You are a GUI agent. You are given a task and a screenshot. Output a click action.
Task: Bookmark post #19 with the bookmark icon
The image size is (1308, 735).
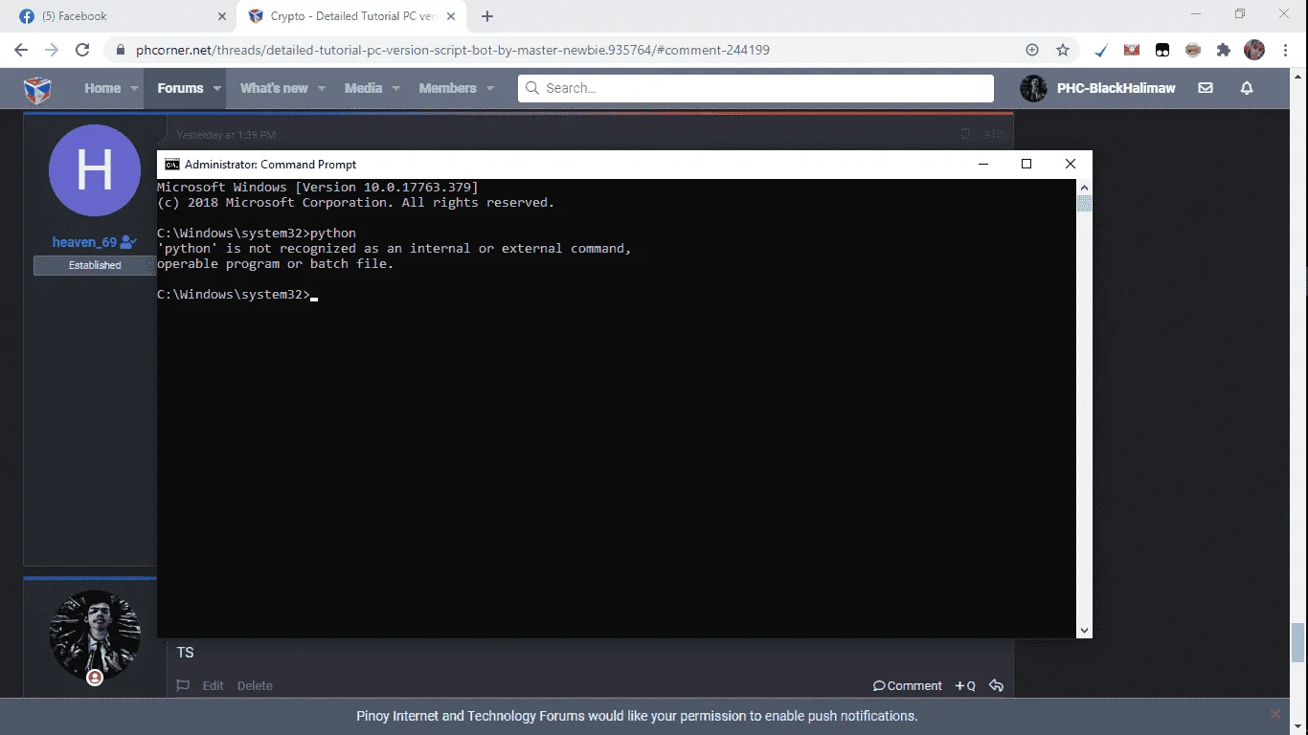pos(965,135)
